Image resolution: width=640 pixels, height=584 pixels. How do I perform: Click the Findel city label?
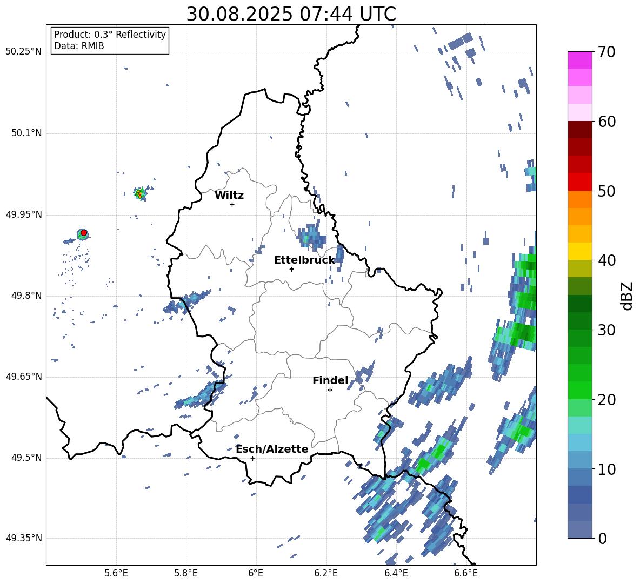point(330,380)
